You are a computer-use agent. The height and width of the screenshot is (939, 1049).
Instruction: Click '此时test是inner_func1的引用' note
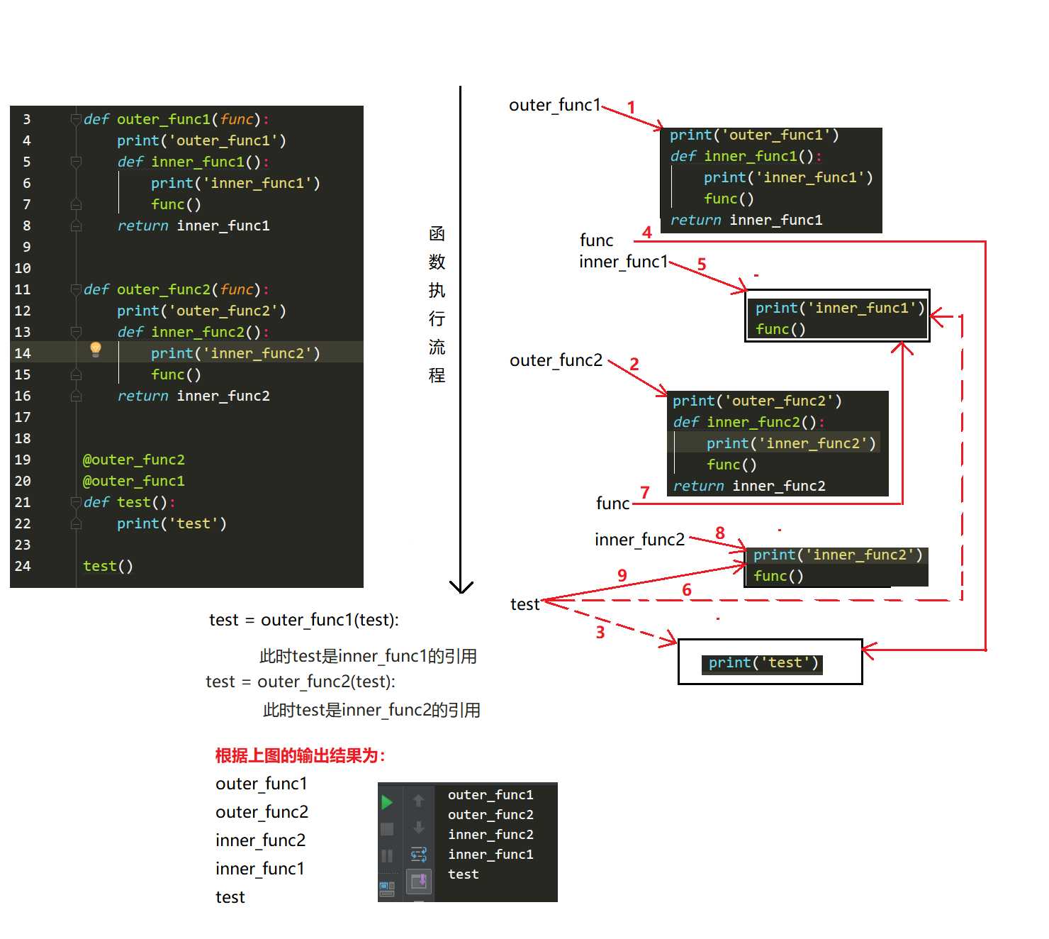coord(368,657)
